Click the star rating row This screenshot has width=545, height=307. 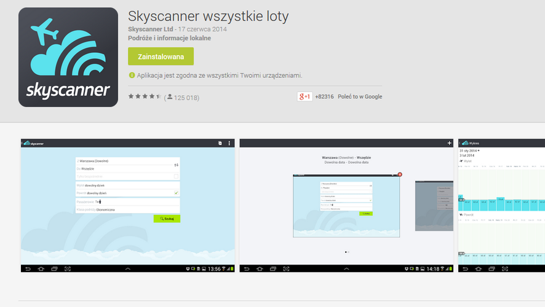coord(145,96)
